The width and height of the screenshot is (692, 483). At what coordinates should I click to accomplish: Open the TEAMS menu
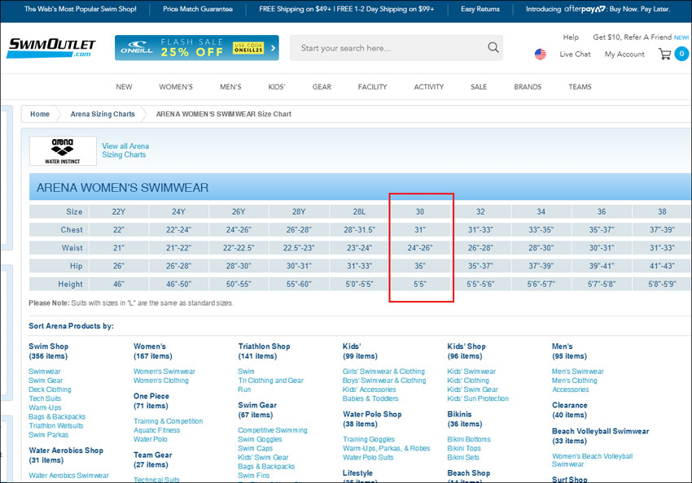580,87
